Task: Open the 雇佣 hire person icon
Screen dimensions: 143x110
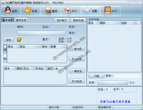Action: 48,10
